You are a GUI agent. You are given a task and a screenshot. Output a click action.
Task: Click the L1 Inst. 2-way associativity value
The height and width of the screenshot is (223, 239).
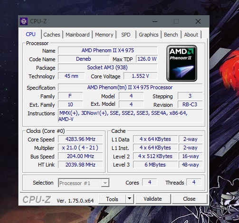191,148
